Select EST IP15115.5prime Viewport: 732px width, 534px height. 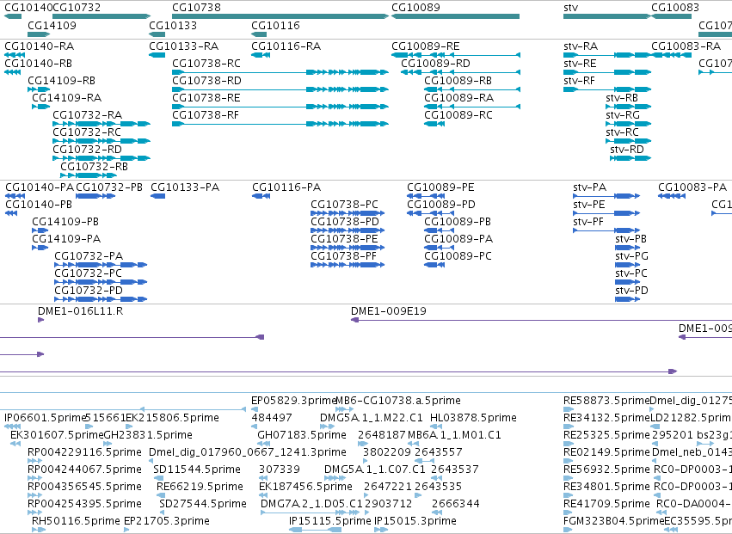pyautogui.click(x=330, y=521)
